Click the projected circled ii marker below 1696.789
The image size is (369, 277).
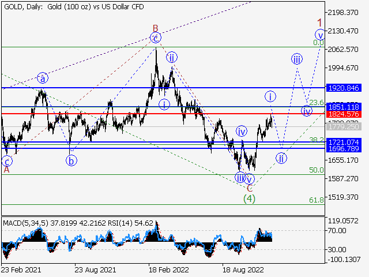(281, 159)
